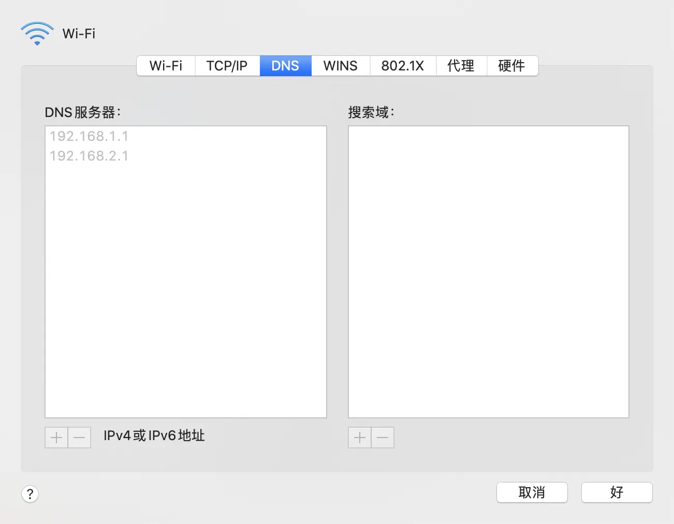Viewport: 674px width, 524px height.
Task: Go to the WINS tab
Action: tap(341, 66)
